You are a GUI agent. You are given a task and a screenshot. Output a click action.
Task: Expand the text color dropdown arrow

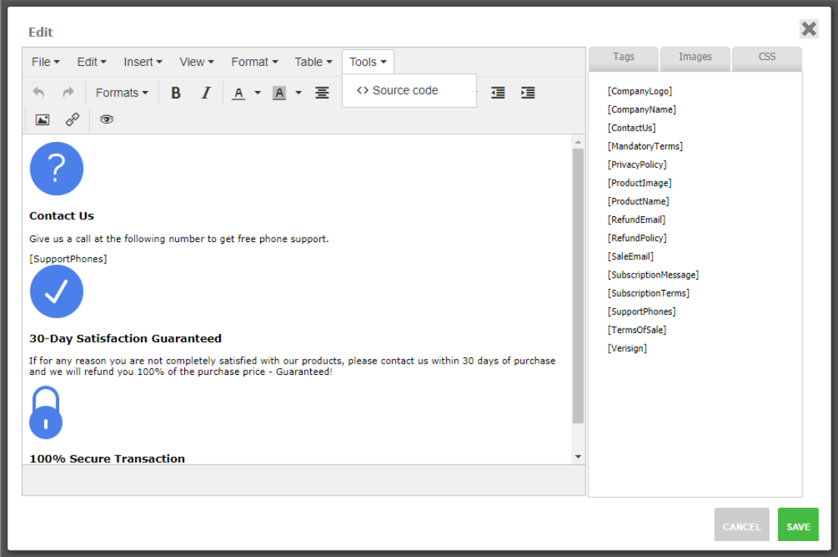[257, 93]
